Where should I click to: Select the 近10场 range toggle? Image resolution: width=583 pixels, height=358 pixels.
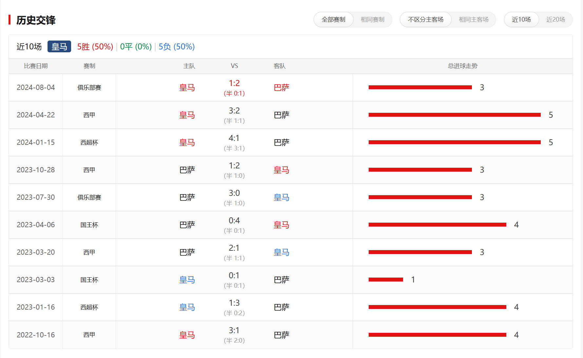click(521, 20)
